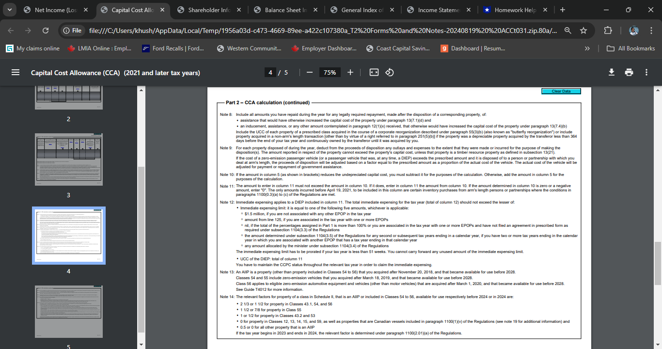The image size is (662, 349).
Task: Close the Balance Sheet tab
Action: (x=315, y=10)
